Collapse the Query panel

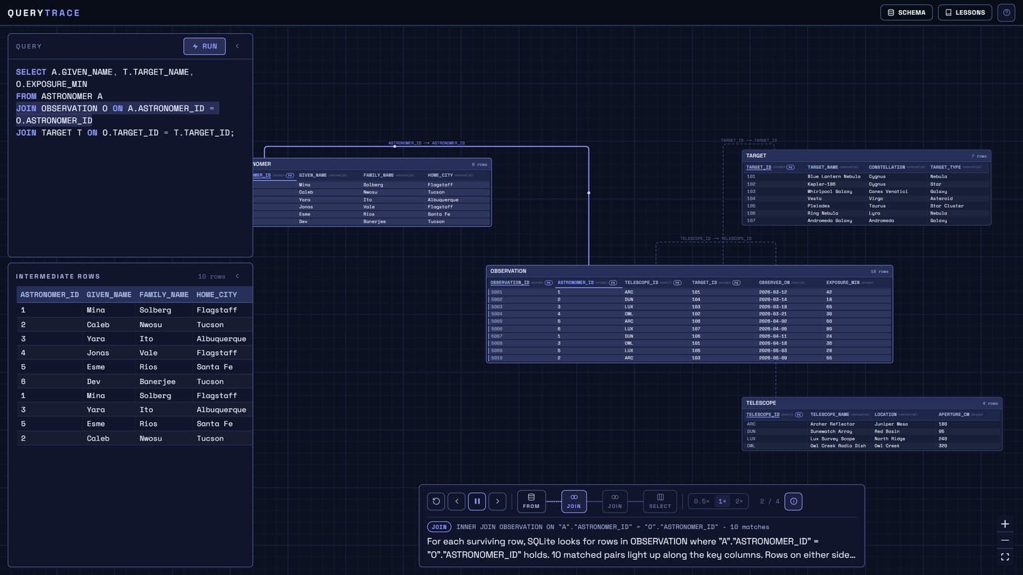237,46
